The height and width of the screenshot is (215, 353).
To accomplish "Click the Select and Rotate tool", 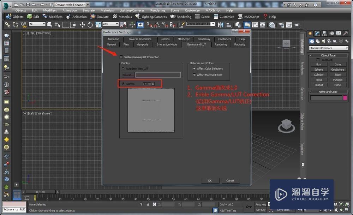I will (90, 25).
